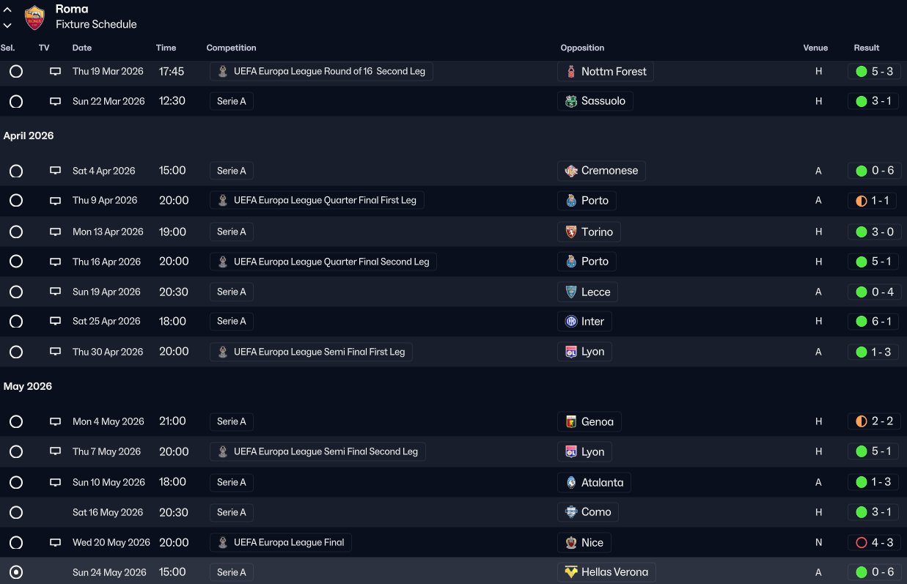Click the Inter club badge icon
The width and height of the screenshot is (907, 584).
tap(571, 322)
